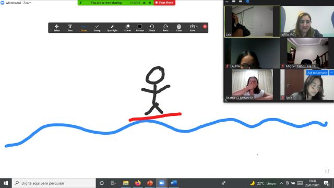Image resolution: width=334 pixels, height=188 pixels.
Task: Undo the last whiteboard stroke
Action: pos(152,28)
